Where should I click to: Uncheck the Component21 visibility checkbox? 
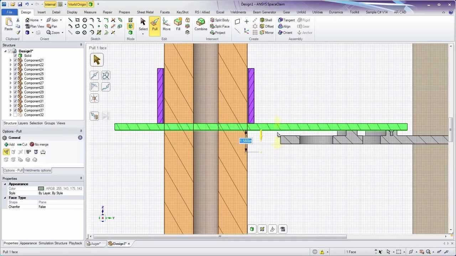(15, 60)
